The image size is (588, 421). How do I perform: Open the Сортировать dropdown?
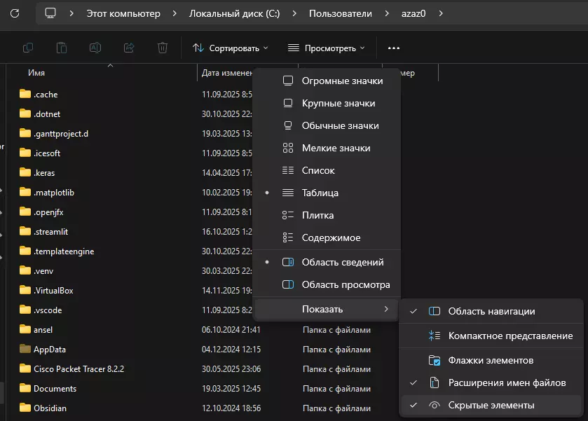tap(230, 48)
